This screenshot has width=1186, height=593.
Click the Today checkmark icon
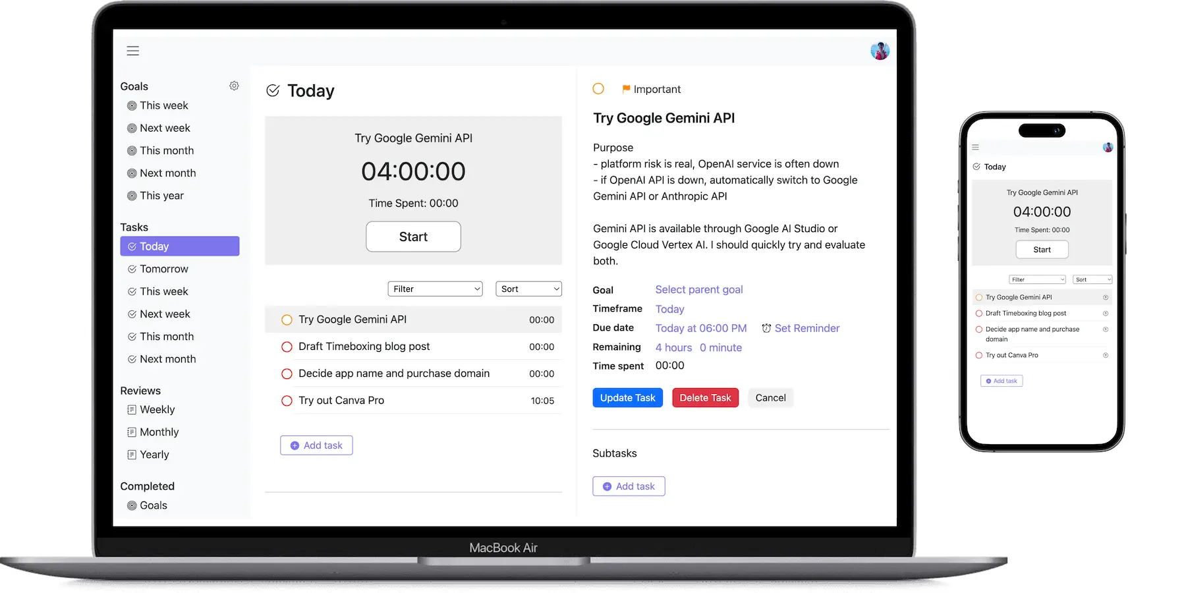coord(273,90)
